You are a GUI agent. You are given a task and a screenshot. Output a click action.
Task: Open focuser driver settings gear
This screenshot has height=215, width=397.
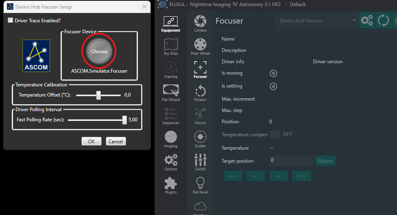367,20
